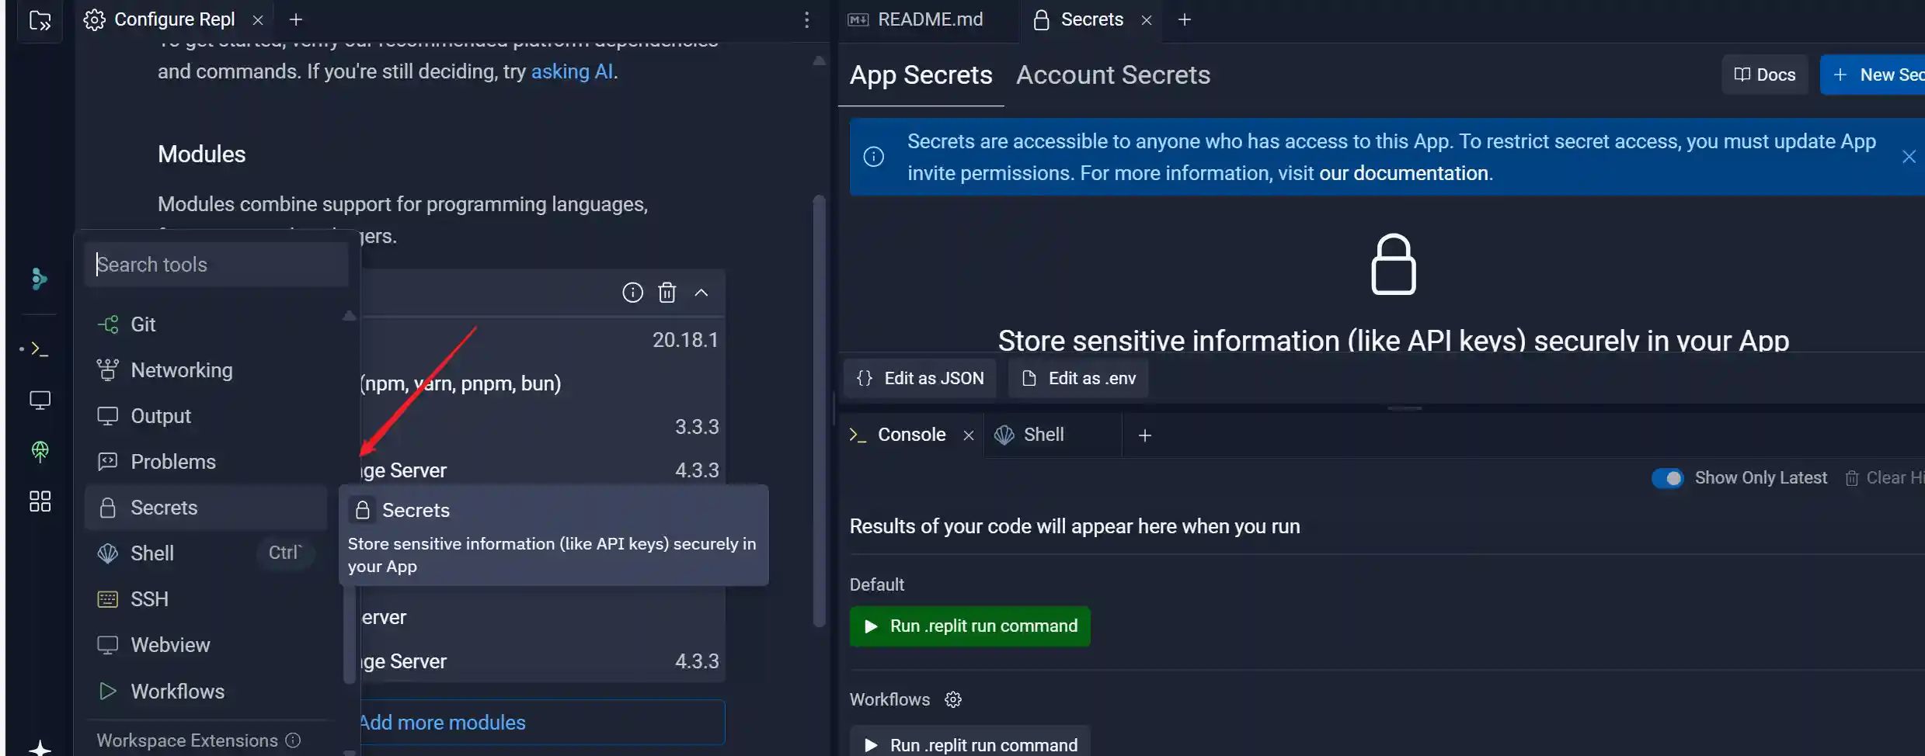Select Networking in the tools list
1925x756 pixels.
[x=181, y=370]
